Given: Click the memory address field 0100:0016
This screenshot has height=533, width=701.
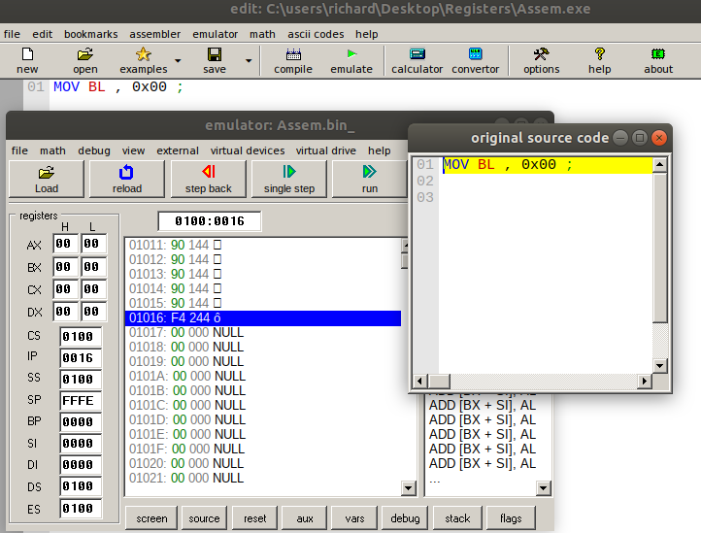Looking at the screenshot, I should [x=209, y=222].
